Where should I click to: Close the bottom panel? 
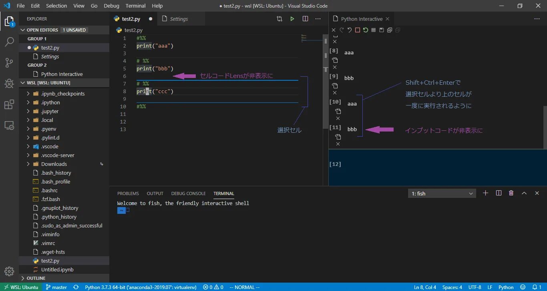(x=537, y=193)
